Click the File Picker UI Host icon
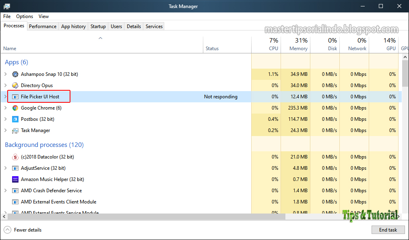 15,96
